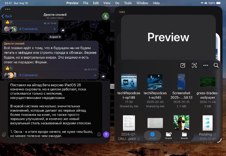Go back using the Back button in Telegram
226x156 pixels.
pyautogui.click(x=7, y=16)
